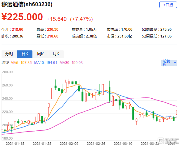Click the 最高 value 230.30
This screenshot has width=181, height=146.
tap(53, 30)
